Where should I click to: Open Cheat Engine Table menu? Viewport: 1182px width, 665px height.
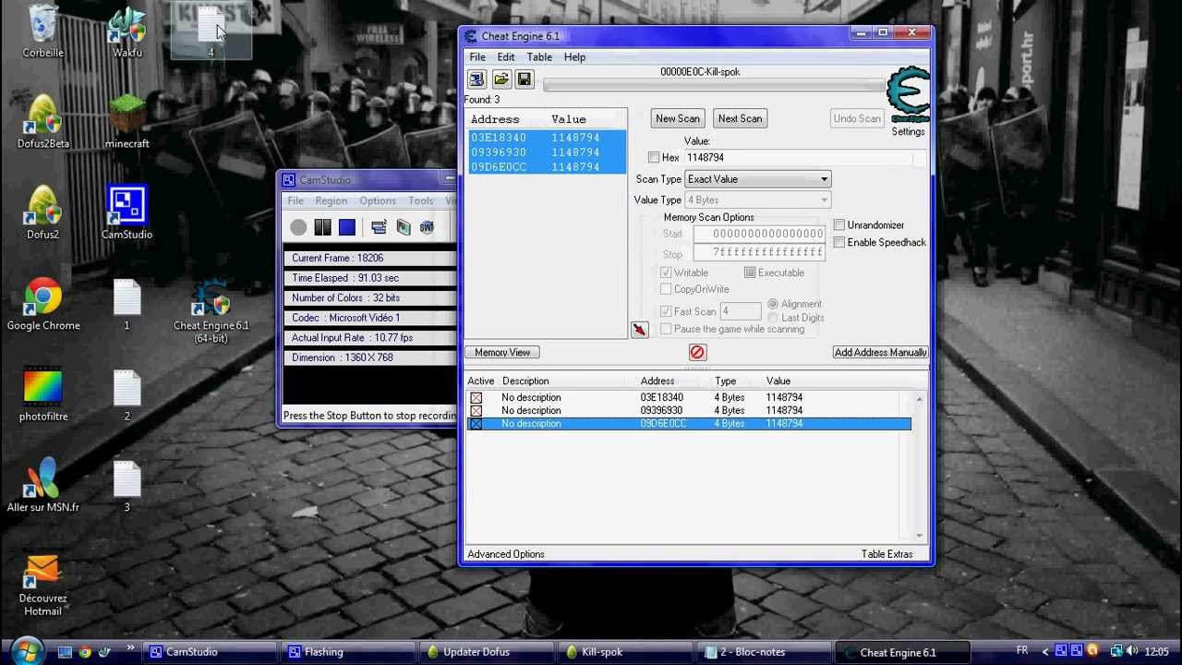(x=539, y=57)
